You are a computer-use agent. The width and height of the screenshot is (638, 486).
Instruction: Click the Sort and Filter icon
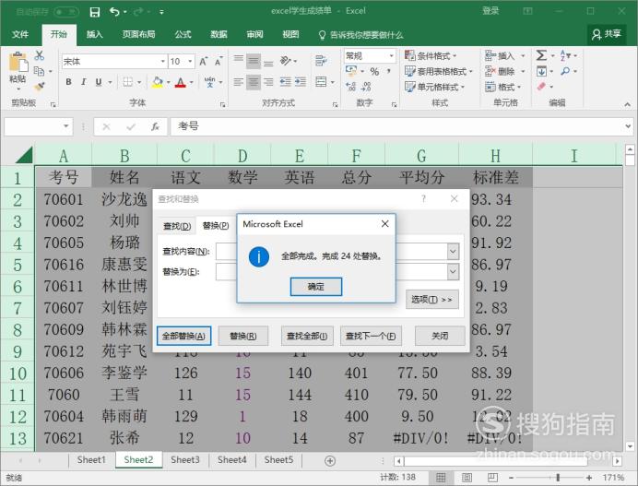pyautogui.click(x=565, y=55)
